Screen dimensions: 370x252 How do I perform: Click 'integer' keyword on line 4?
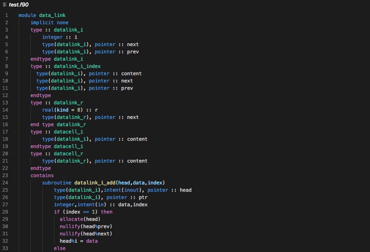pos(52,37)
